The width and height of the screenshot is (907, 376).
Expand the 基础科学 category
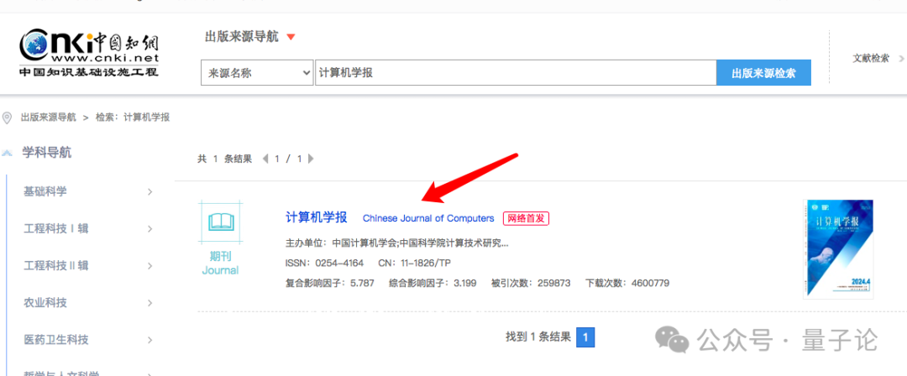150,192
